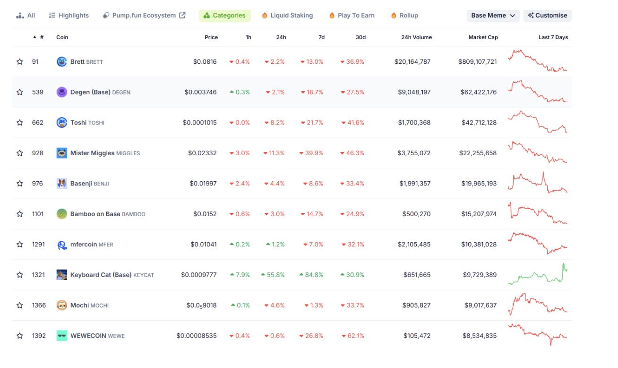Click the mfercoin logo icon
The image size is (618, 368).
[x=61, y=245]
